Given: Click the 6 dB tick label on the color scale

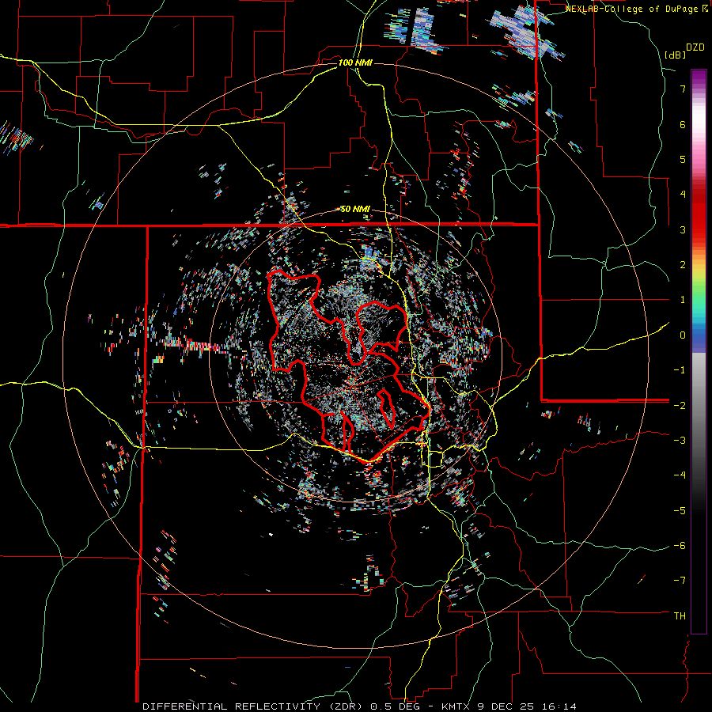Looking at the screenshot, I should tap(683, 124).
